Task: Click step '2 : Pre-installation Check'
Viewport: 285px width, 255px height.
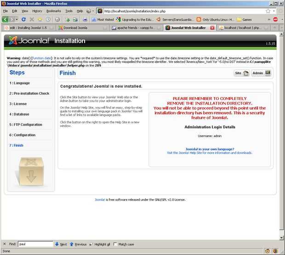Action: tap(29, 94)
